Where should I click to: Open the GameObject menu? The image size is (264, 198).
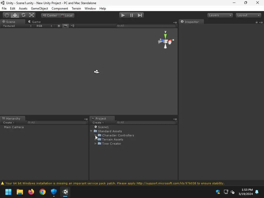[x=39, y=9]
